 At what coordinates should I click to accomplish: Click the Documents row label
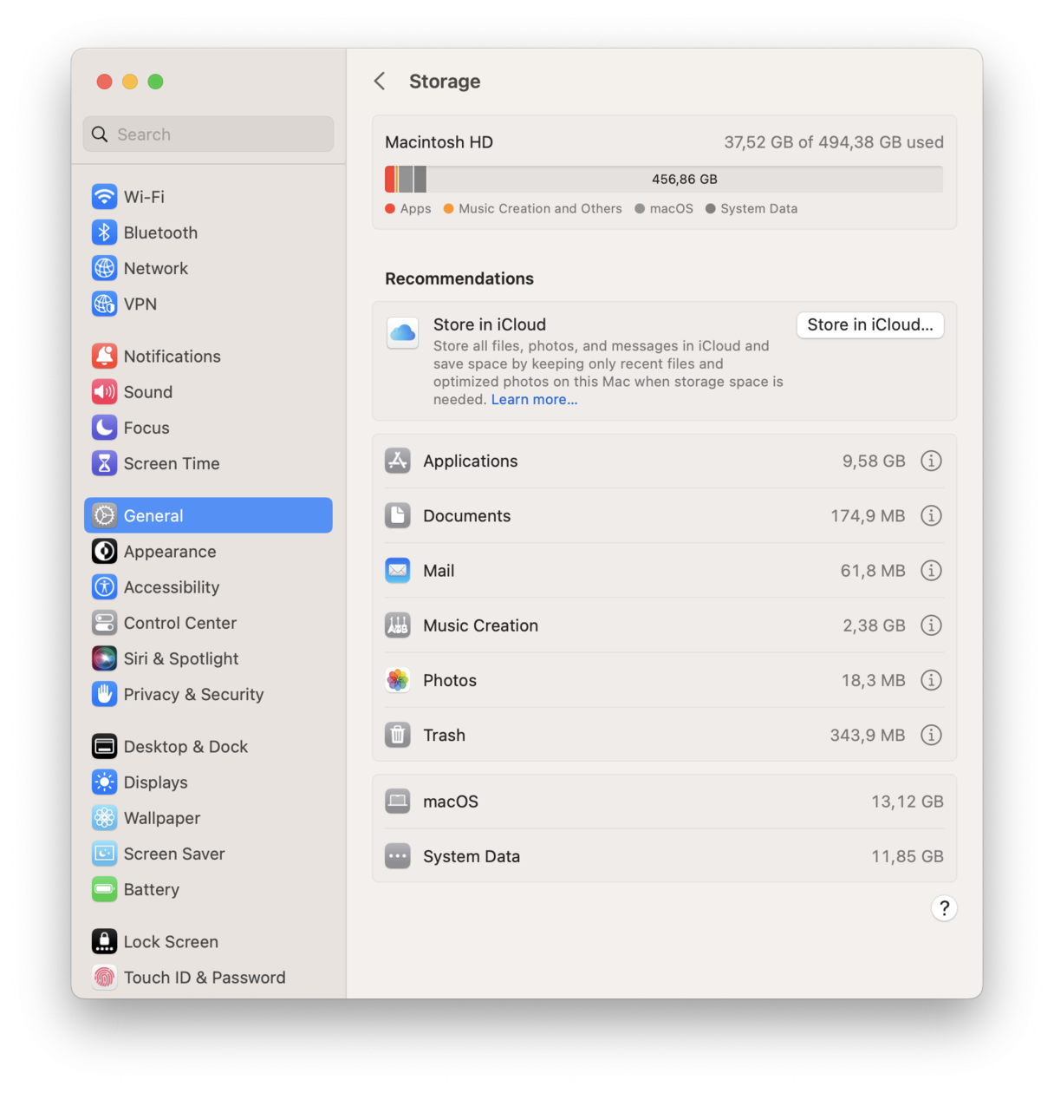click(467, 515)
